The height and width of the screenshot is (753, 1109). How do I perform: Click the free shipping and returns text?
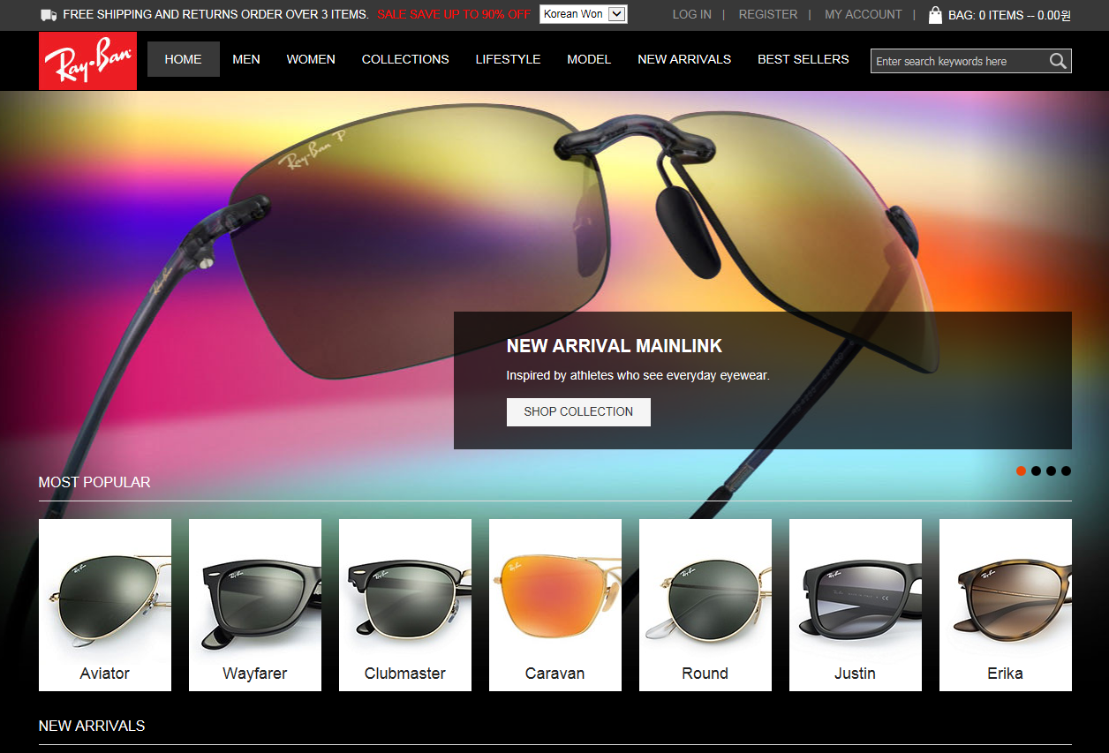[x=215, y=15]
